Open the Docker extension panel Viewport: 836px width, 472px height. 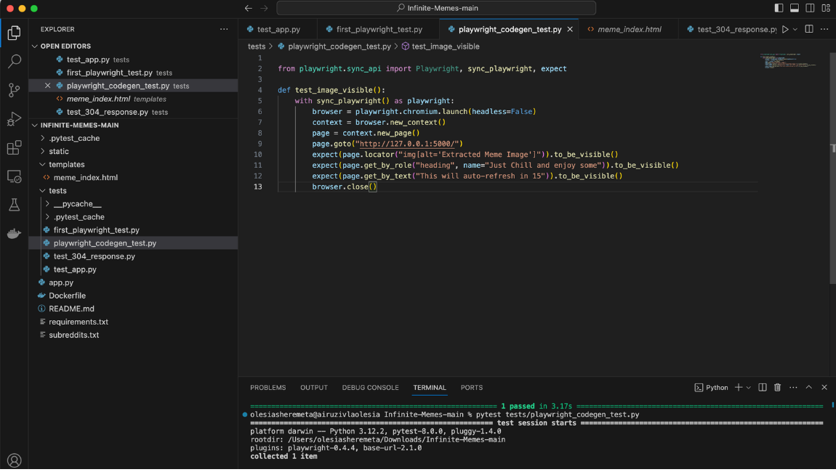(14, 234)
